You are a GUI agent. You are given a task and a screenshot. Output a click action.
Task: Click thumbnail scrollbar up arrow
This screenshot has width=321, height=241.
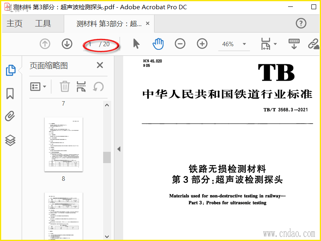107,105
